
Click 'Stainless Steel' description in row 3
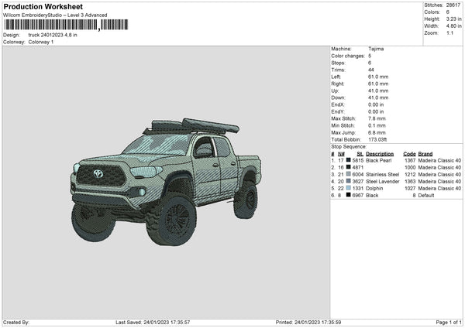[x=383, y=174]
